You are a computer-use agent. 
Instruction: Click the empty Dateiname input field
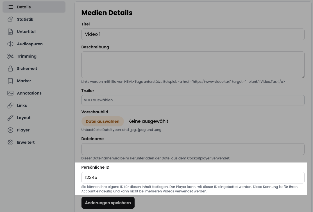click(x=193, y=149)
